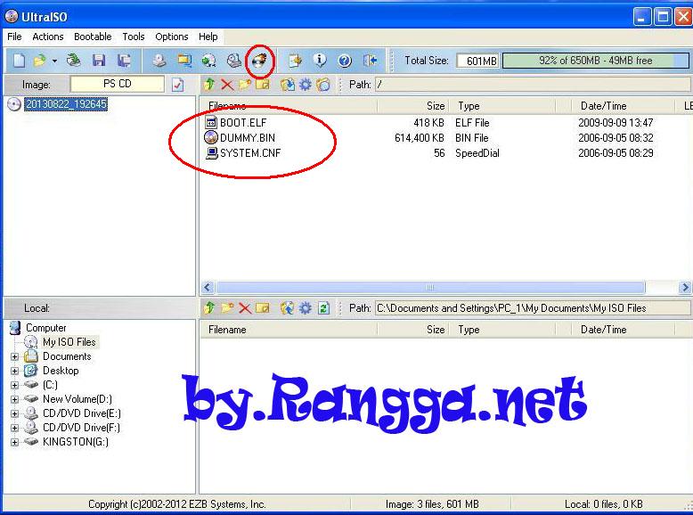
Task: Click the Rename icon in the image pane toolbar
Action: (x=262, y=84)
